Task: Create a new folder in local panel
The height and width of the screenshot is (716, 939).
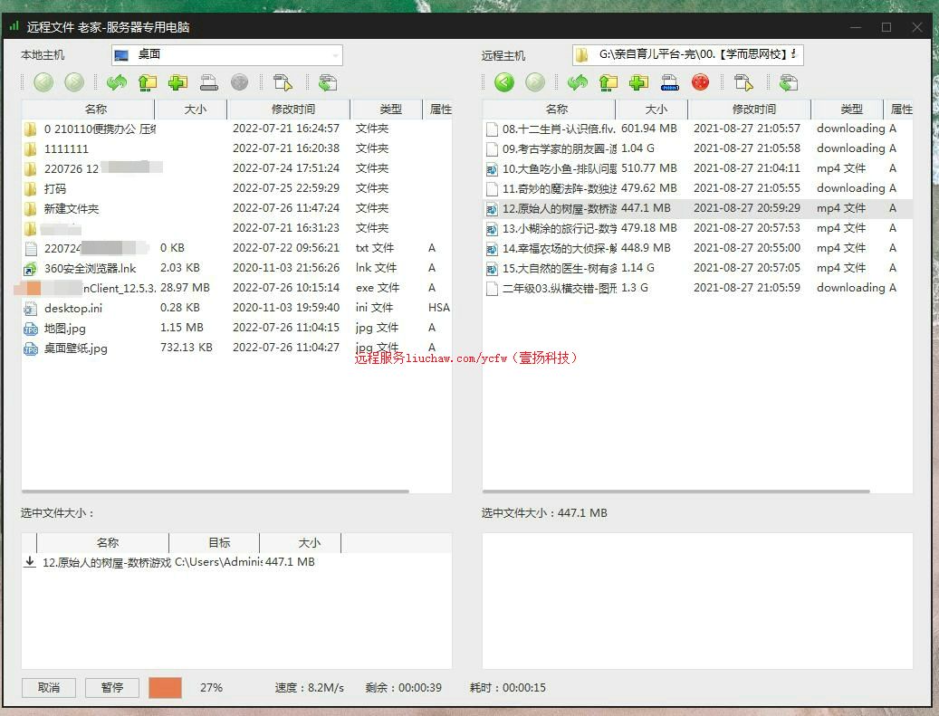Action: (x=178, y=82)
